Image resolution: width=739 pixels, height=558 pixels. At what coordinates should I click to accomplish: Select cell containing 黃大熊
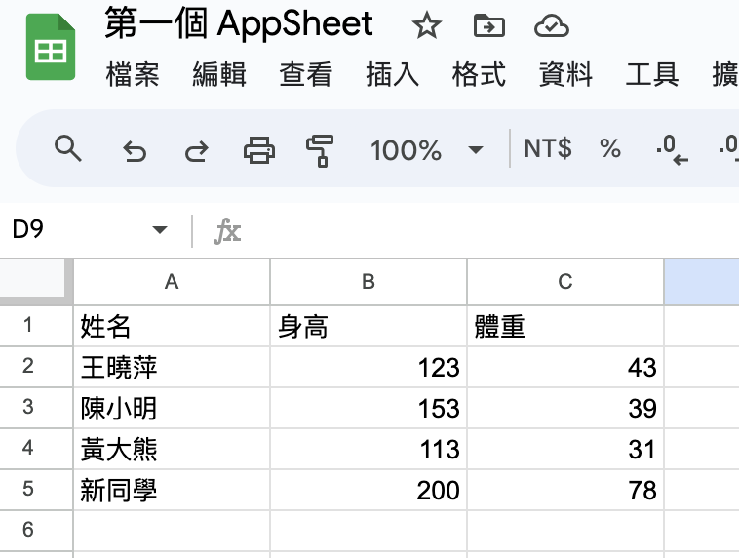point(172,449)
